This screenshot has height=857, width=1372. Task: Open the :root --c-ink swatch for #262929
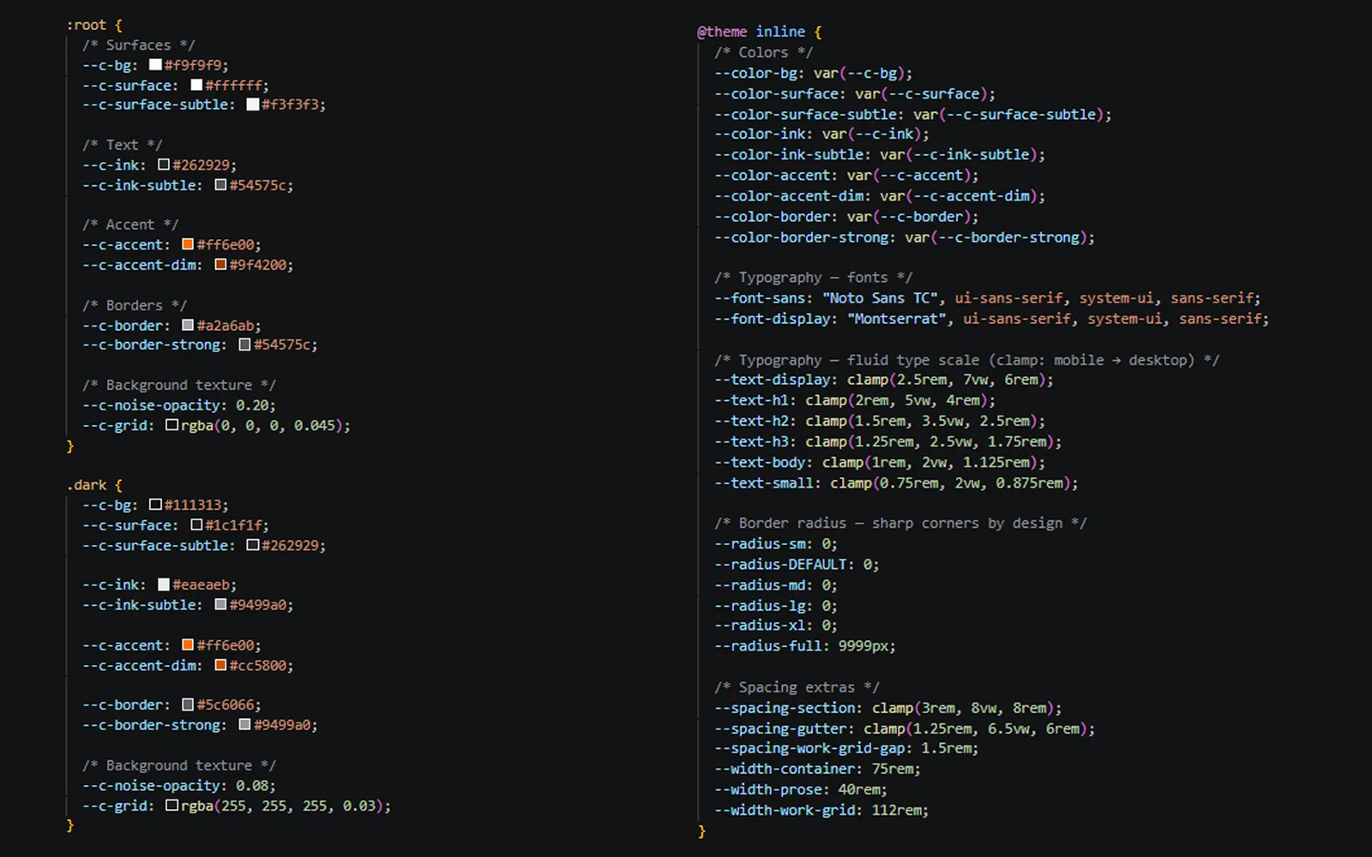pos(164,165)
